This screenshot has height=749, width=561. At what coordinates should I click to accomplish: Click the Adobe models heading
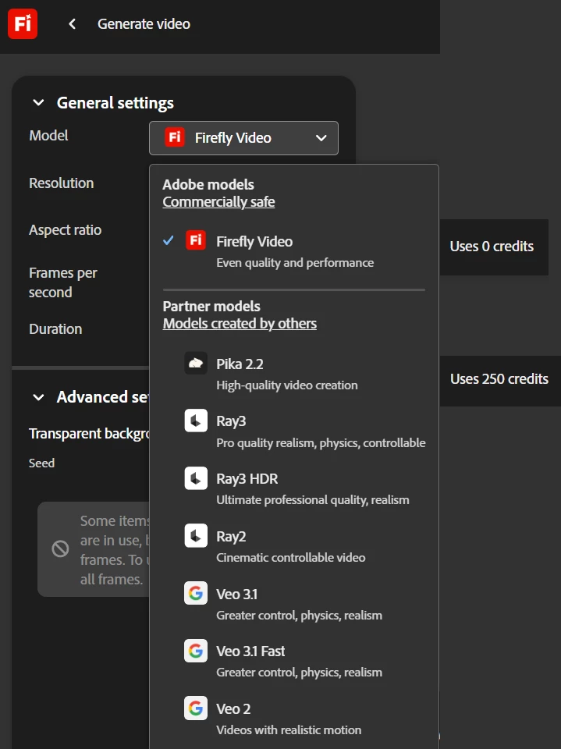click(208, 184)
